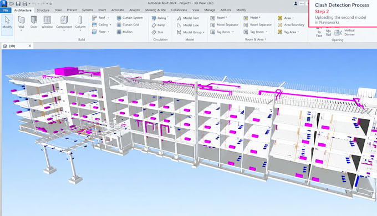This screenshot has width=377, height=216.
Task: Click the Roof tool icon
Action: click(x=94, y=18)
